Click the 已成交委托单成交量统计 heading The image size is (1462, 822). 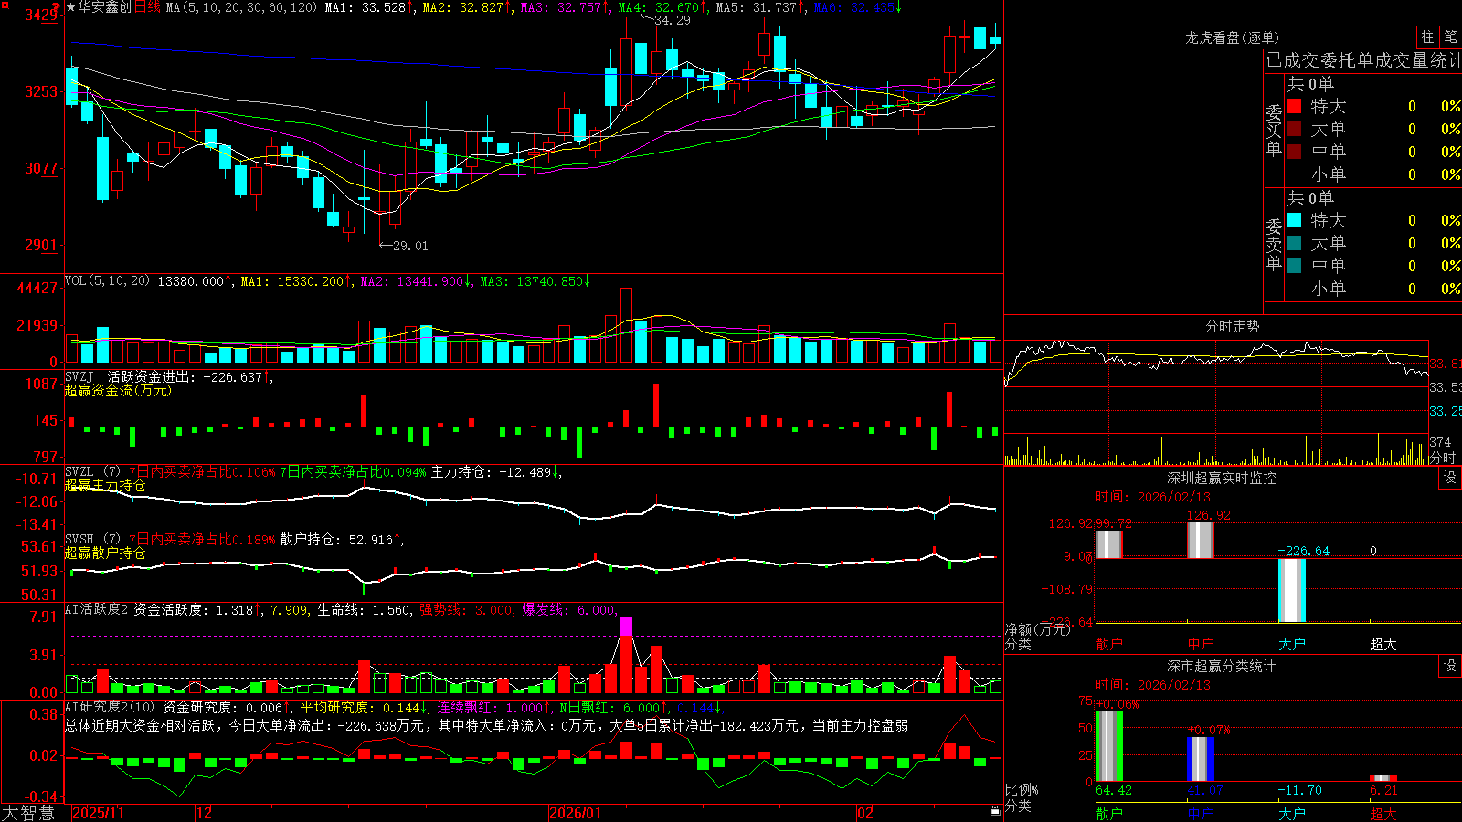[x=1363, y=60]
